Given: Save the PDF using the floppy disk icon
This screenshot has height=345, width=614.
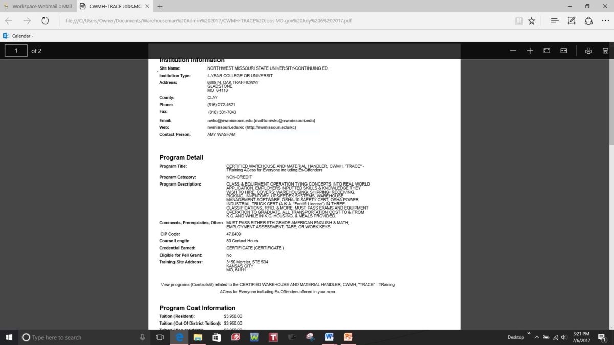Looking at the screenshot, I should pyautogui.click(x=605, y=51).
